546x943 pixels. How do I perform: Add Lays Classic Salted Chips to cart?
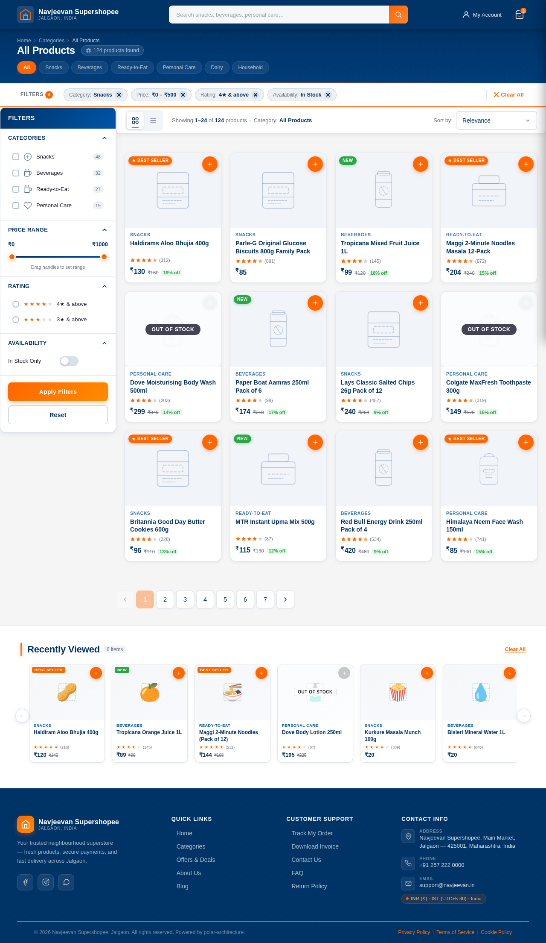point(421,303)
